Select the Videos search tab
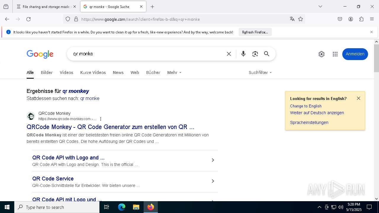 [x=66, y=72]
